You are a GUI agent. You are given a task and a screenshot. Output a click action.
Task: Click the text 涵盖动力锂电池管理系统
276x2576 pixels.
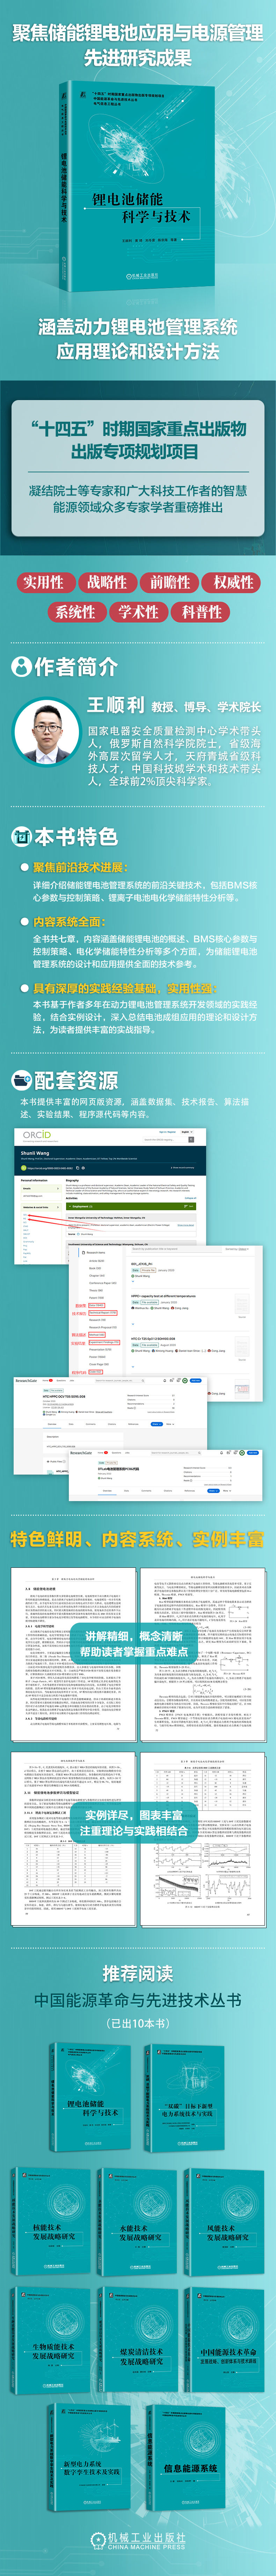(138, 327)
